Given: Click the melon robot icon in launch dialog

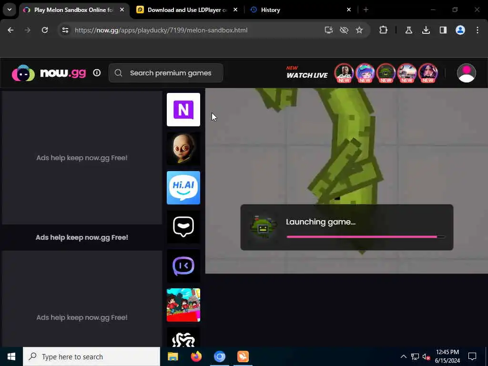Looking at the screenshot, I should pos(263,227).
